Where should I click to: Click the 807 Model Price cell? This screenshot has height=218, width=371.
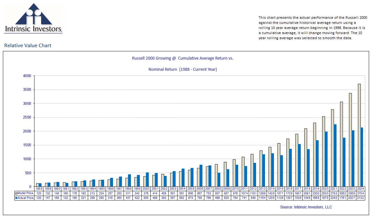[x=217, y=193]
